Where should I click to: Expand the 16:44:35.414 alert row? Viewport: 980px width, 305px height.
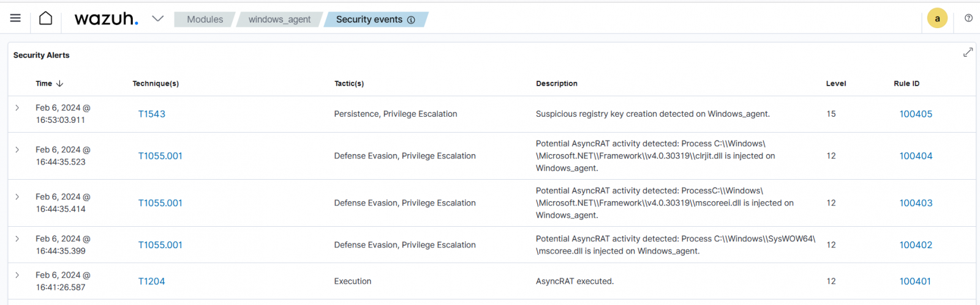[x=17, y=197]
